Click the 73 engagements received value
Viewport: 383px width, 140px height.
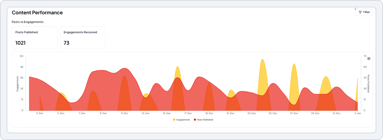coord(67,43)
